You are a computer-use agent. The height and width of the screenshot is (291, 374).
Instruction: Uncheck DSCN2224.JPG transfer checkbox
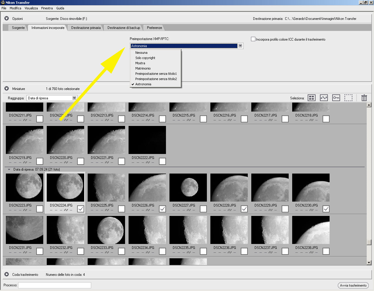[81, 209]
